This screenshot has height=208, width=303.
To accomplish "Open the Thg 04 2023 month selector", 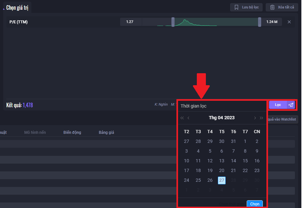I will tap(222, 118).
